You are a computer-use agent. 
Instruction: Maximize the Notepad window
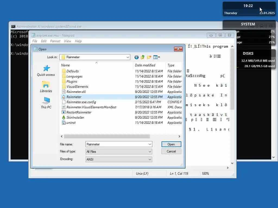220,35
